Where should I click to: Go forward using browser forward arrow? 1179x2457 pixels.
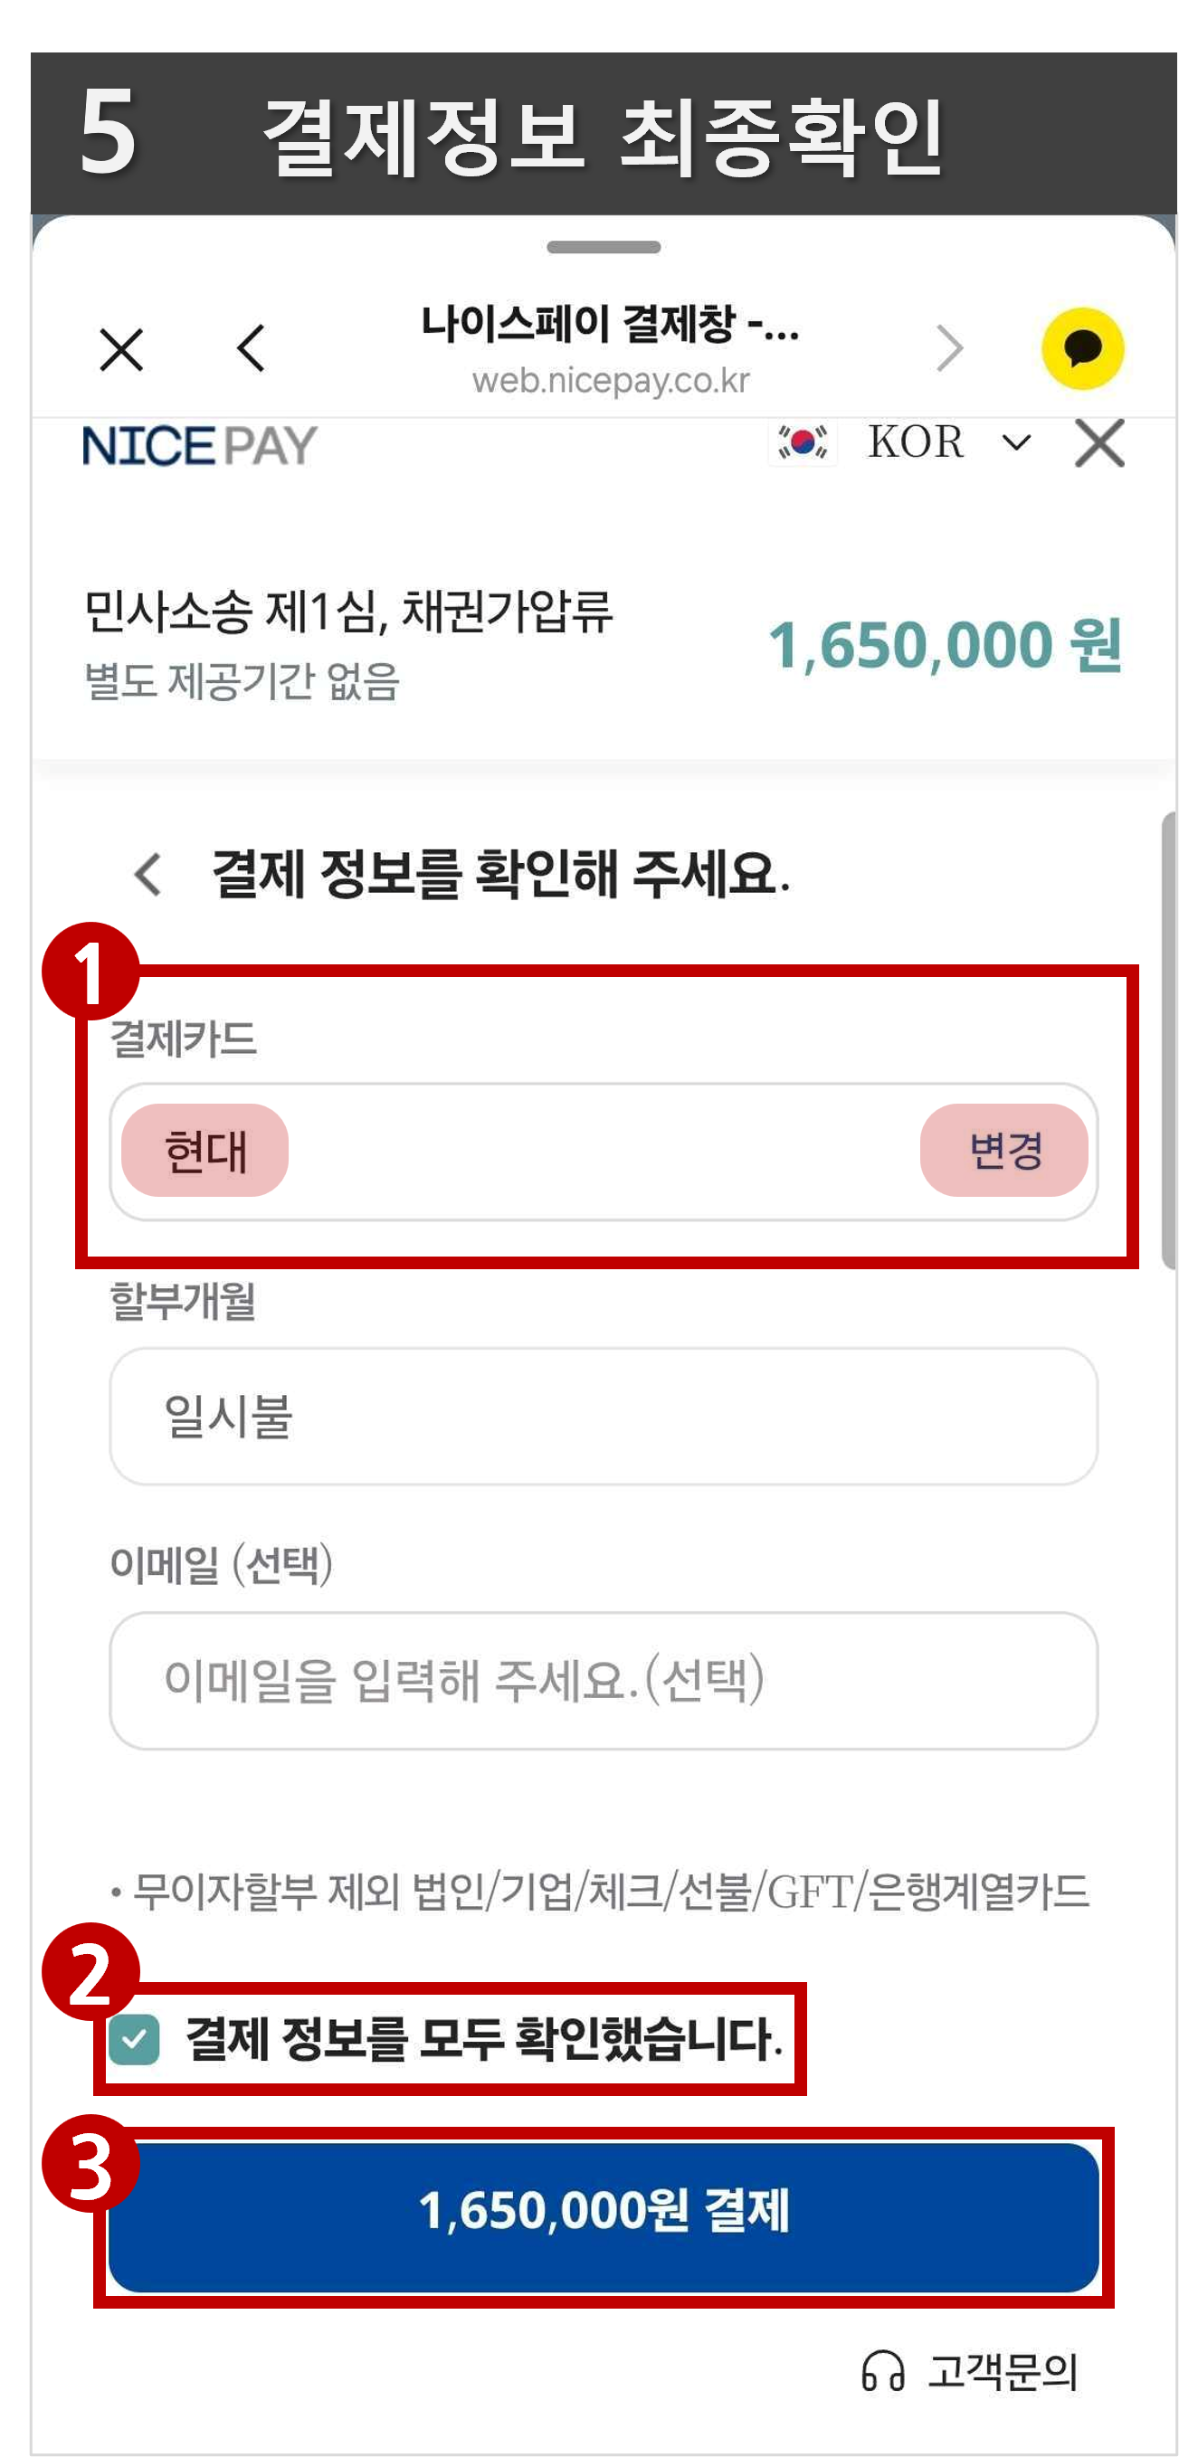coord(949,348)
